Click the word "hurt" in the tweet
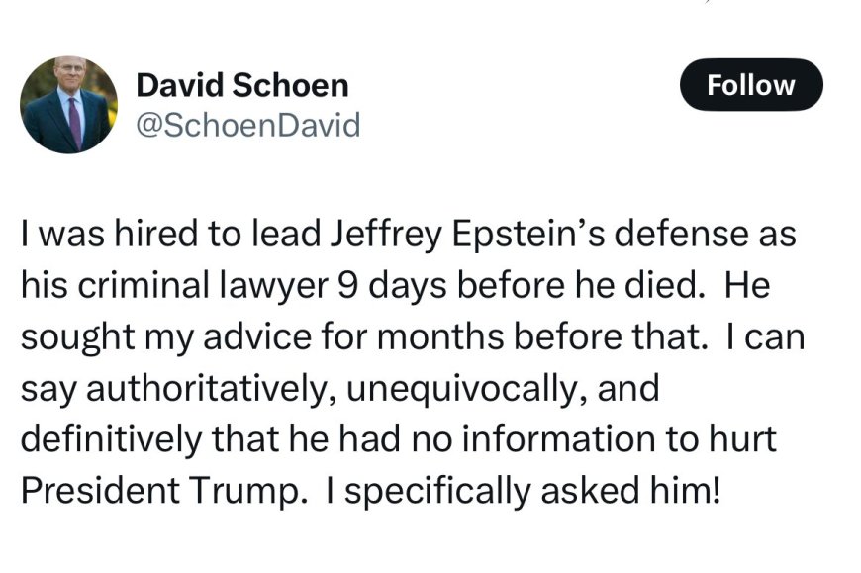 (x=745, y=438)
